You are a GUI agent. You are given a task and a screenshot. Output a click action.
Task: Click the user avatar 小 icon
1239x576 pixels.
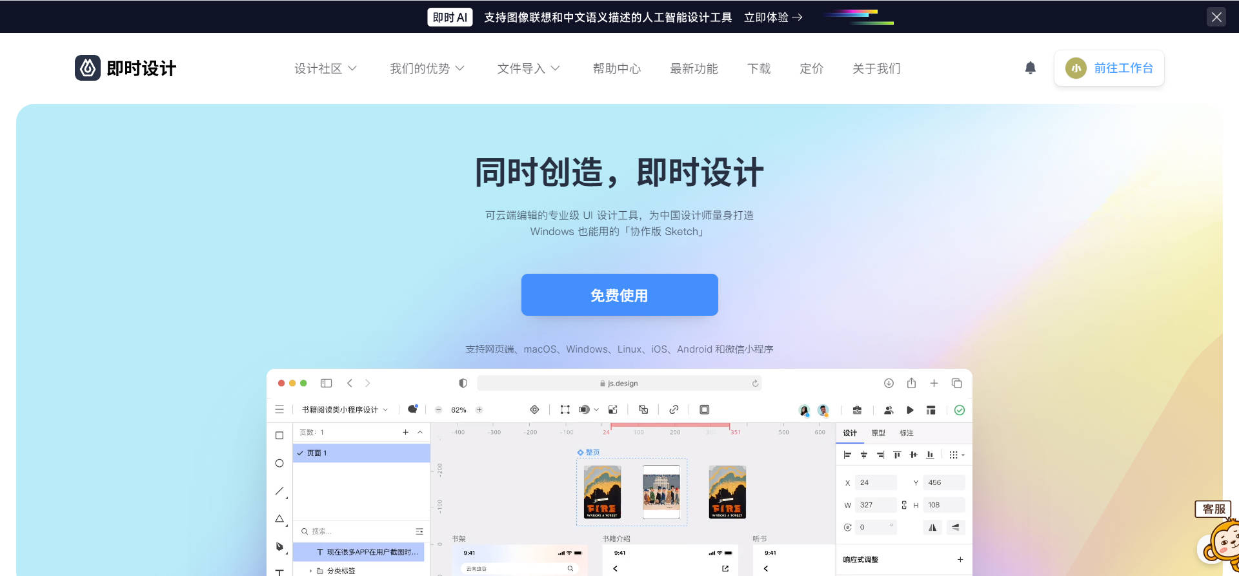pyautogui.click(x=1076, y=68)
